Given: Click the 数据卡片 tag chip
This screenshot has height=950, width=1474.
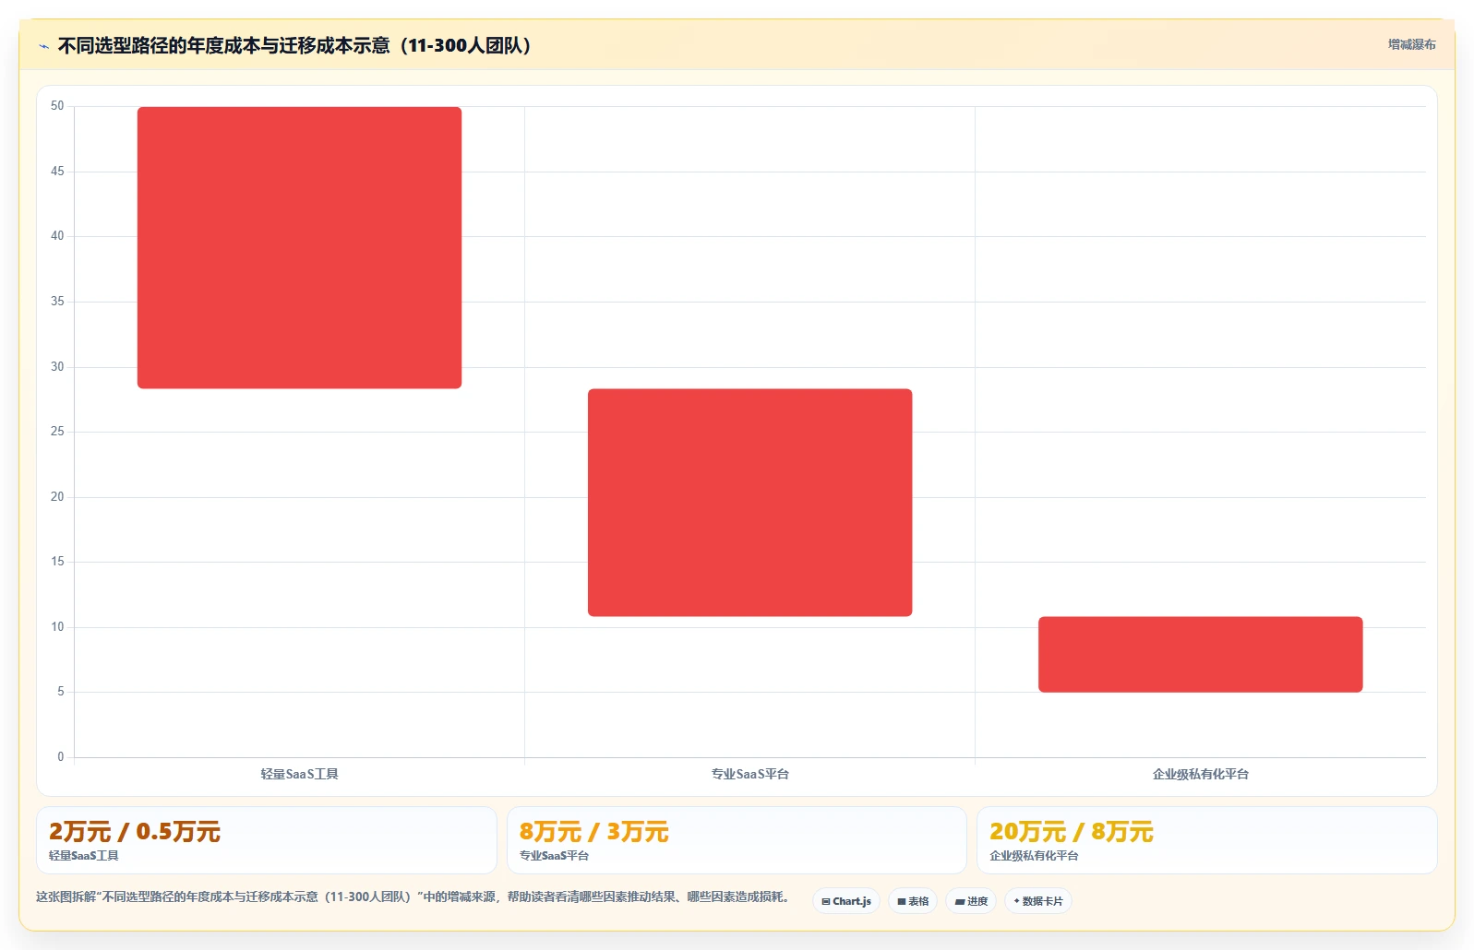Looking at the screenshot, I should [1038, 901].
